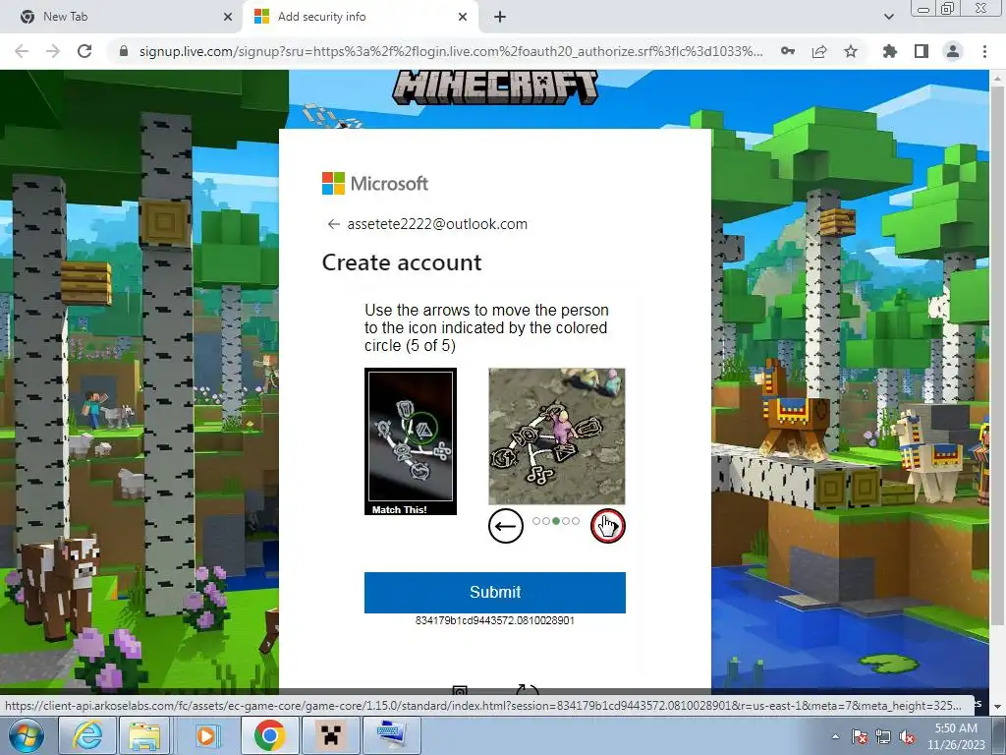
Task: Click the left arrow puzzle button
Action: click(x=506, y=526)
